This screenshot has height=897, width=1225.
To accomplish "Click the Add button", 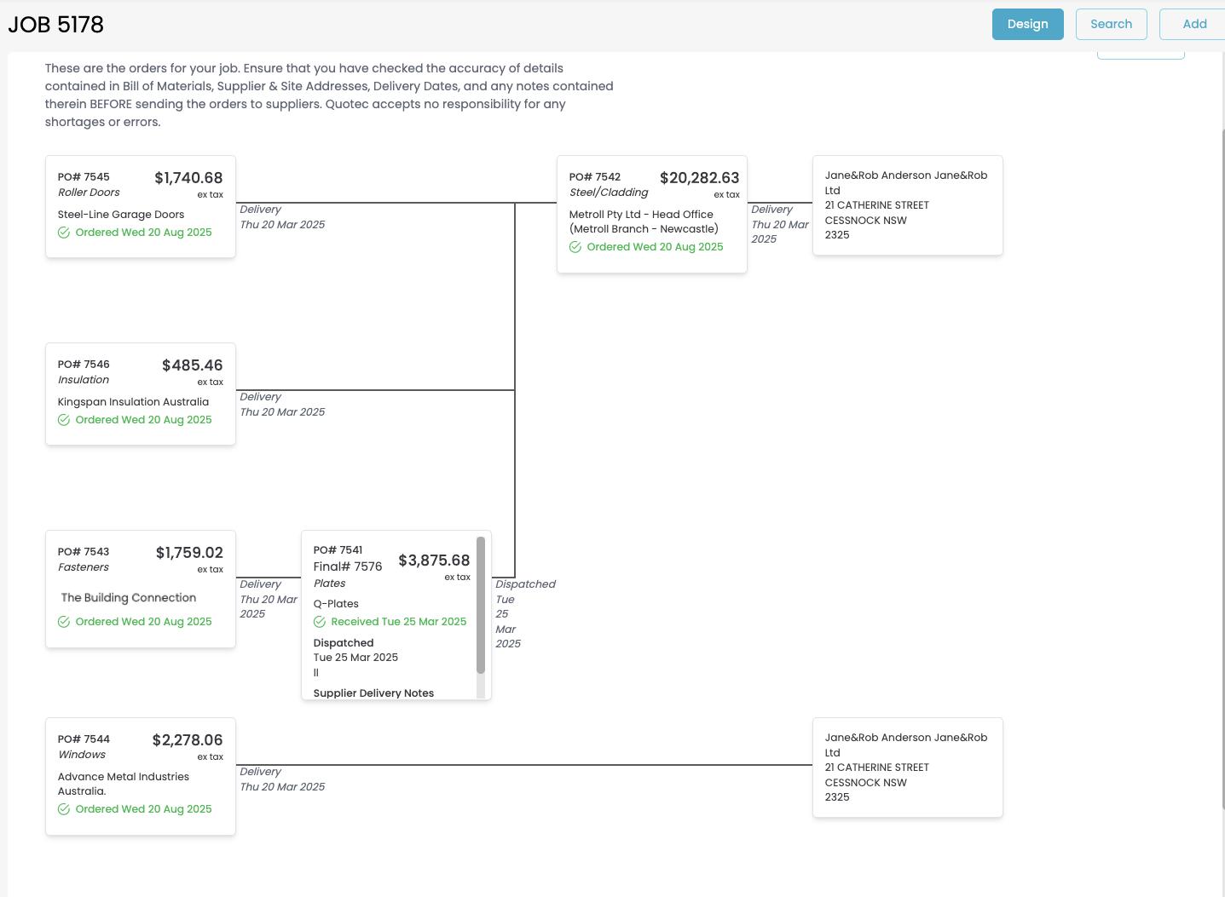I will tap(1193, 24).
